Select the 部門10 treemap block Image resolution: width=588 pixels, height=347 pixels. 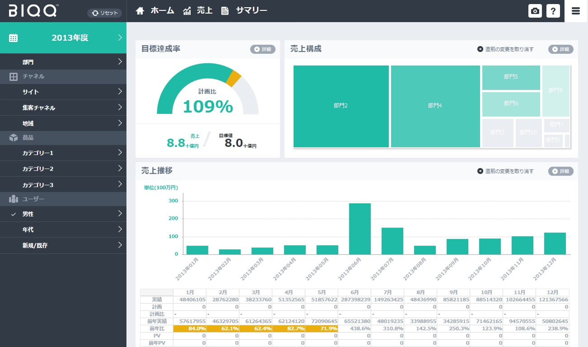point(528,133)
